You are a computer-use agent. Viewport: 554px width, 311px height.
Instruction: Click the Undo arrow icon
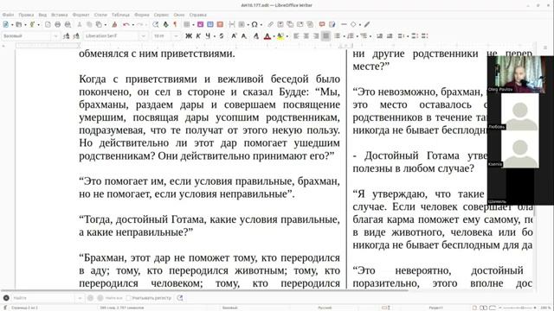(126, 24)
